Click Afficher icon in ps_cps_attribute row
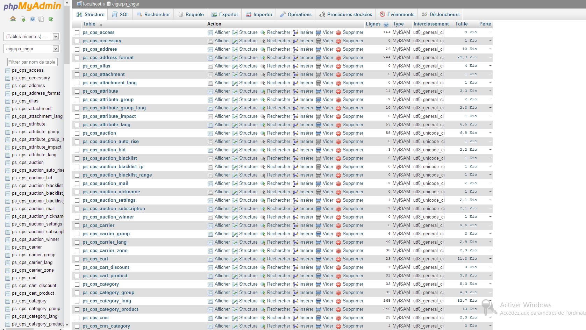Image resolution: width=586 pixels, height=330 pixels. pyautogui.click(x=210, y=91)
